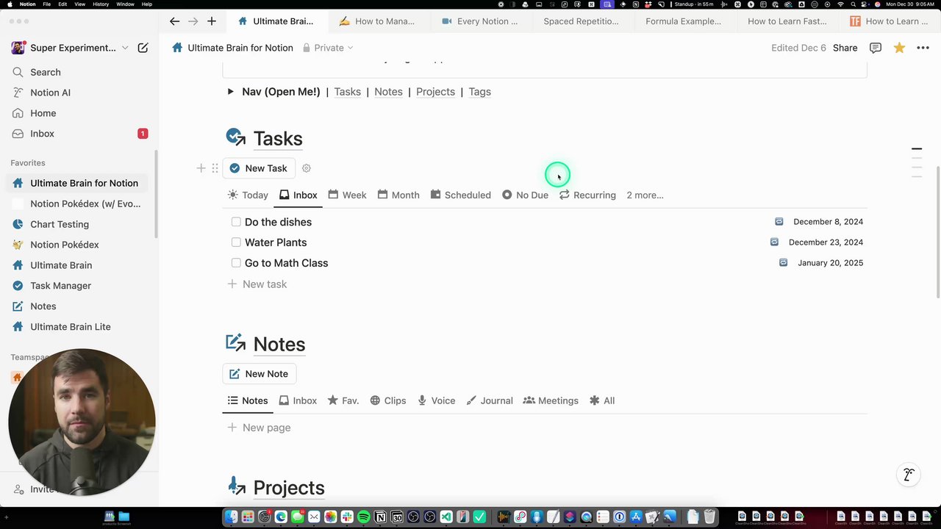The width and height of the screenshot is (941, 529).
Task: Follow the Tags link in the nav row
Action: coord(479,92)
